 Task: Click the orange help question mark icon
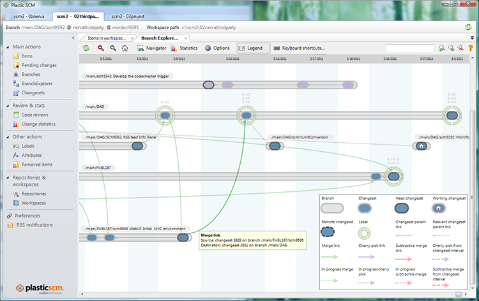point(471,48)
